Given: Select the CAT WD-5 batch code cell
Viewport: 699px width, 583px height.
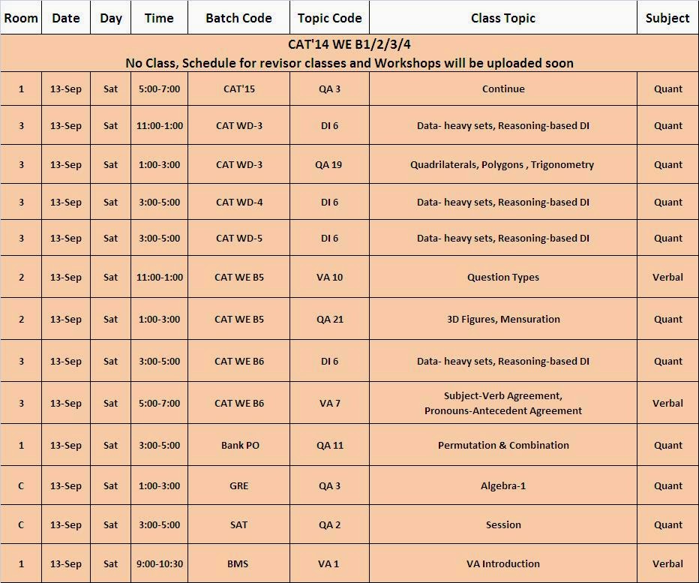Looking at the screenshot, I should coord(239,238).
